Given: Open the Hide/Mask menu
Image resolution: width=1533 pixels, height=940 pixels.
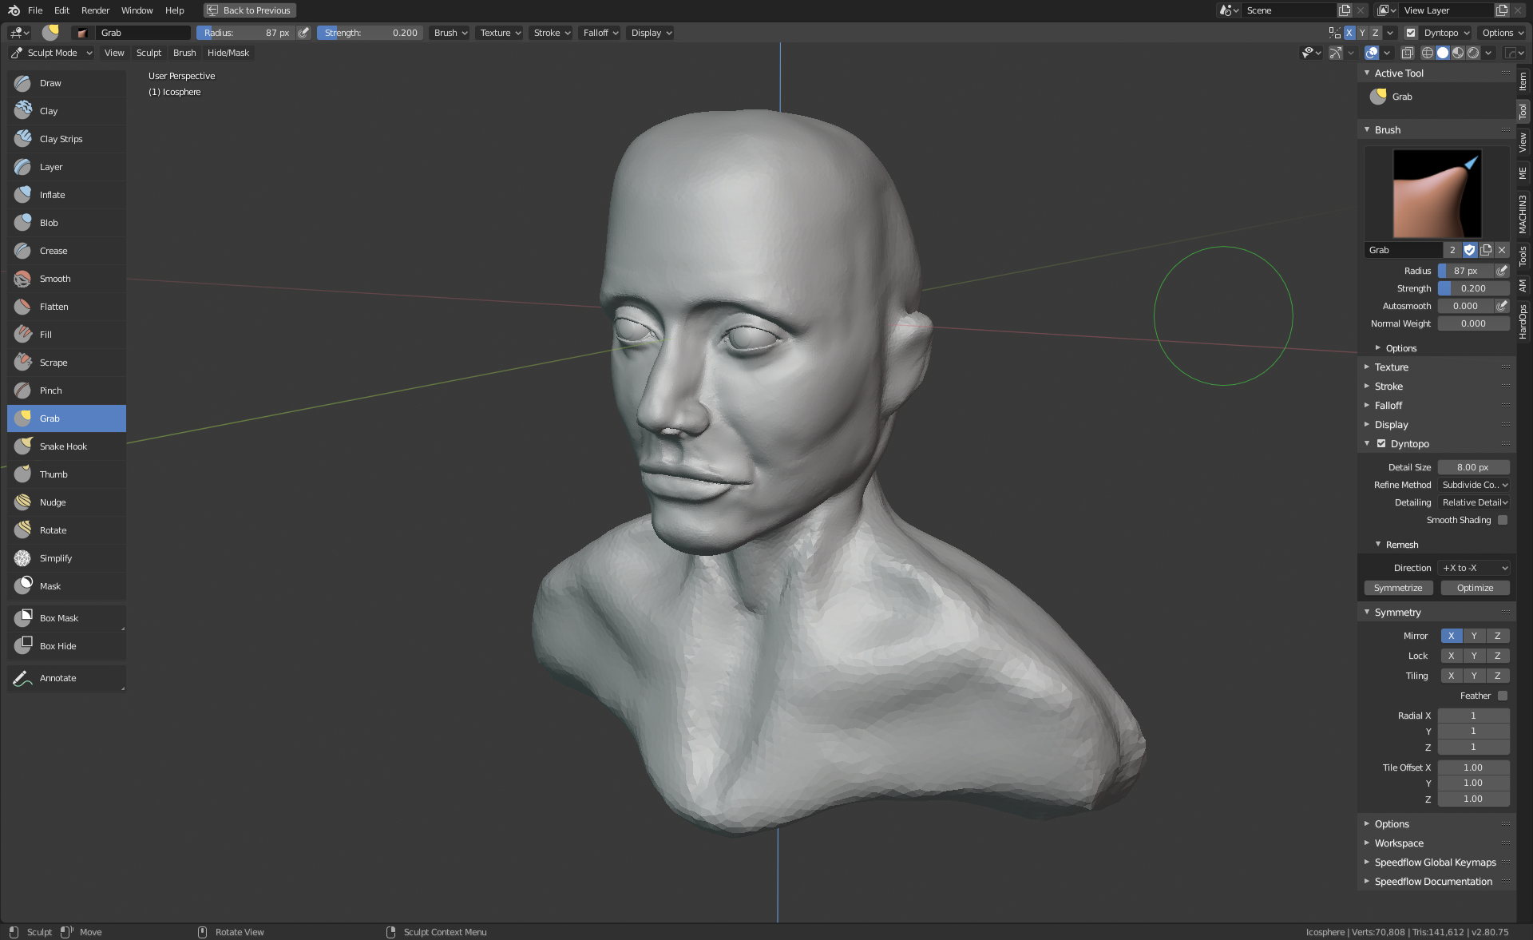Looking at the screenshot, I should (228, 53).
